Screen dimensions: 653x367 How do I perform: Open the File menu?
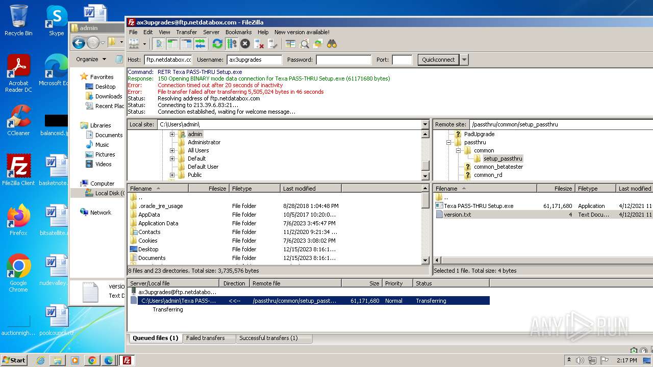(x=133, y=32)
